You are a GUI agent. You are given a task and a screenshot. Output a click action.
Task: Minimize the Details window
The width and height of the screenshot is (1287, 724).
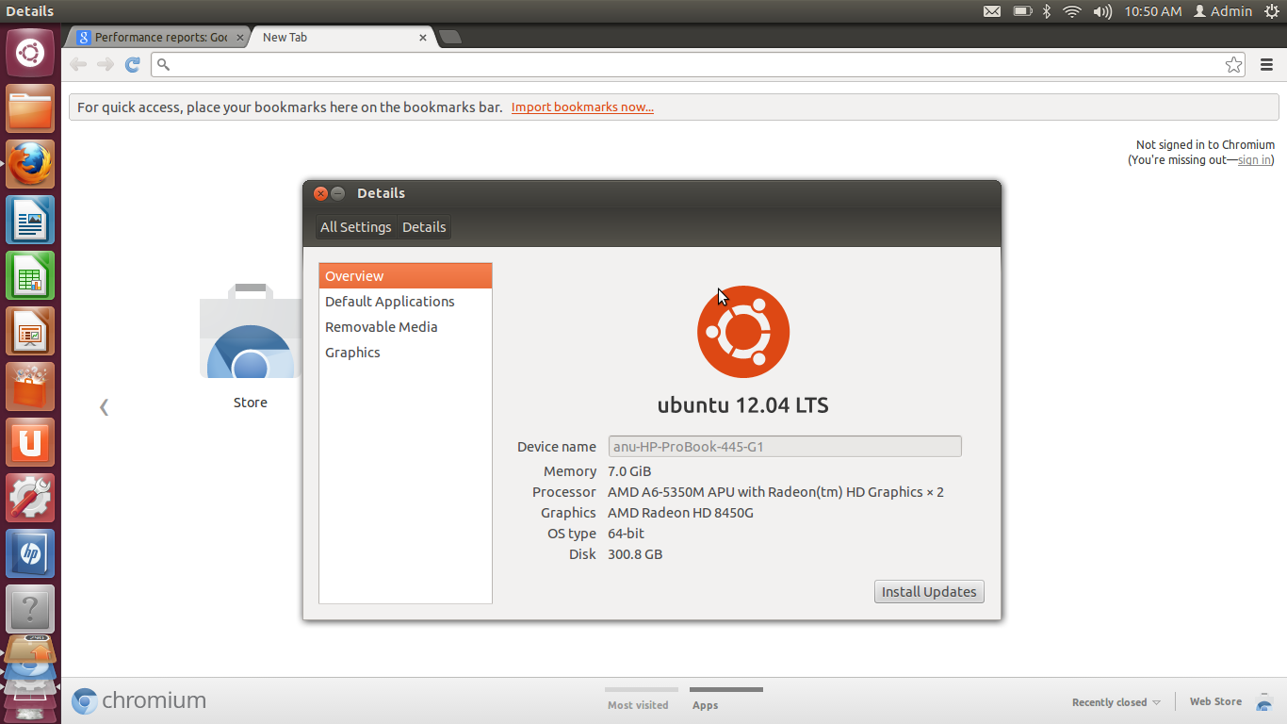(x=337, y=193)
